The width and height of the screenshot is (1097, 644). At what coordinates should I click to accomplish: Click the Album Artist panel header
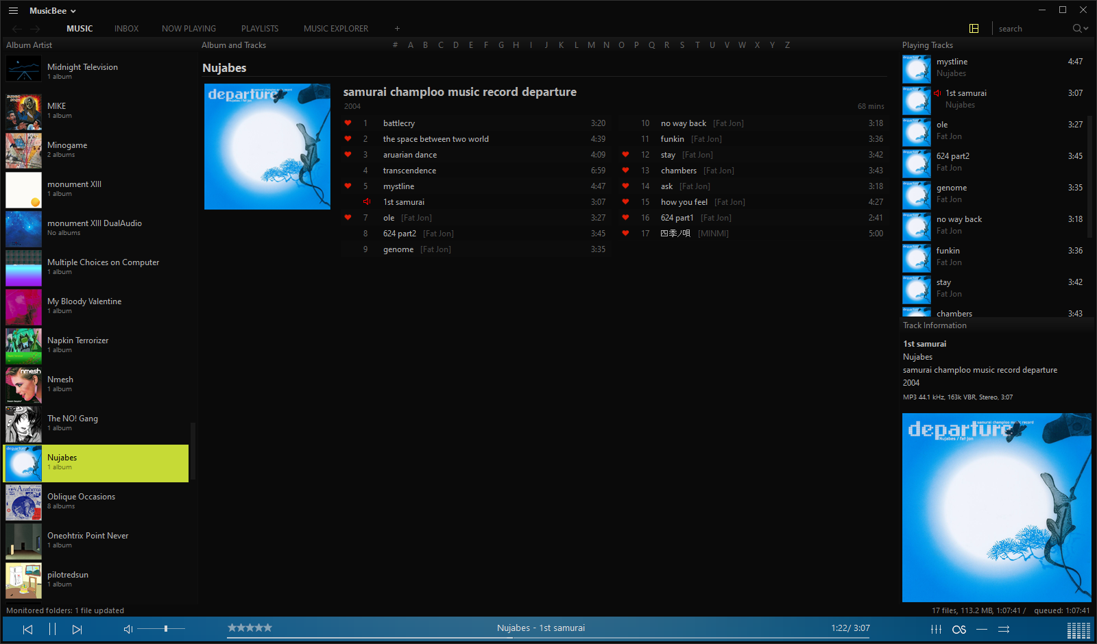coord(29,45)
